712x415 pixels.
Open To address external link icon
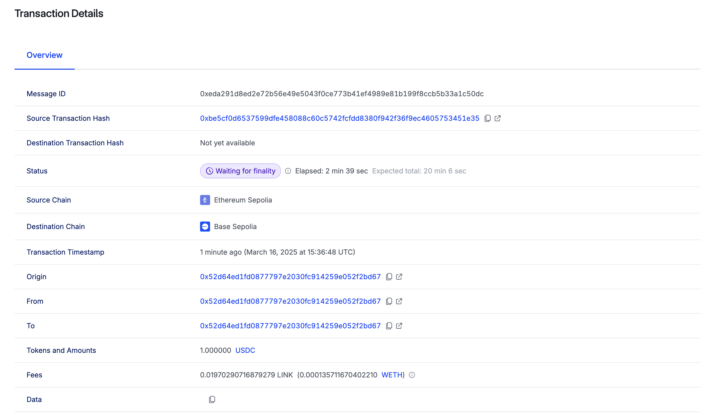click(399, 326)
